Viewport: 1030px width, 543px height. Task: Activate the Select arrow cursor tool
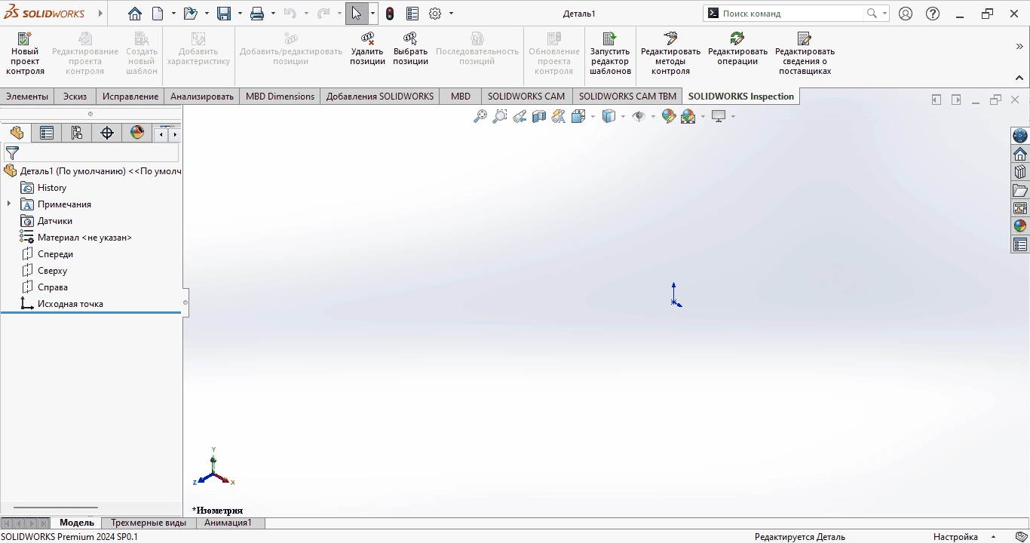click(357, 14)
